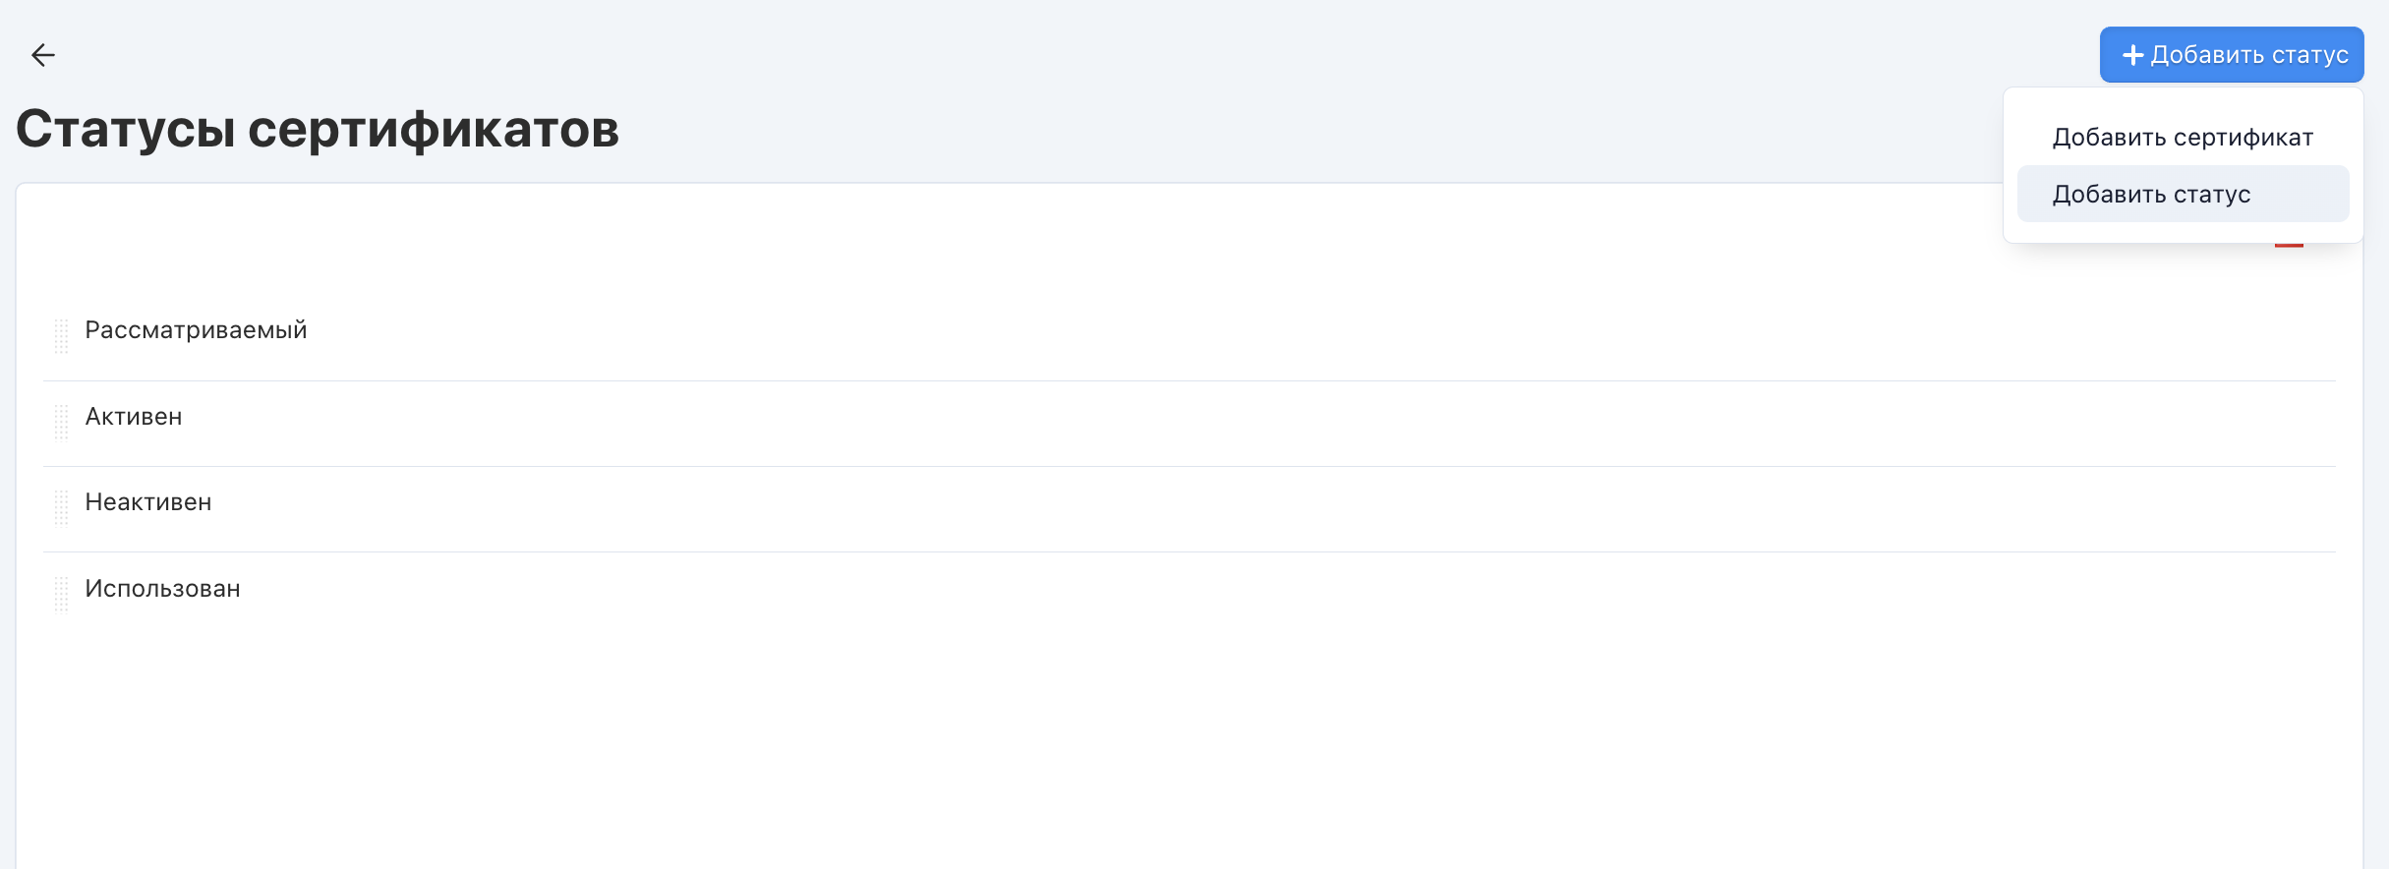Screen dimensions: 2389x869
Task: Click the empty white area below Использован
Action: coord(1180,747)
